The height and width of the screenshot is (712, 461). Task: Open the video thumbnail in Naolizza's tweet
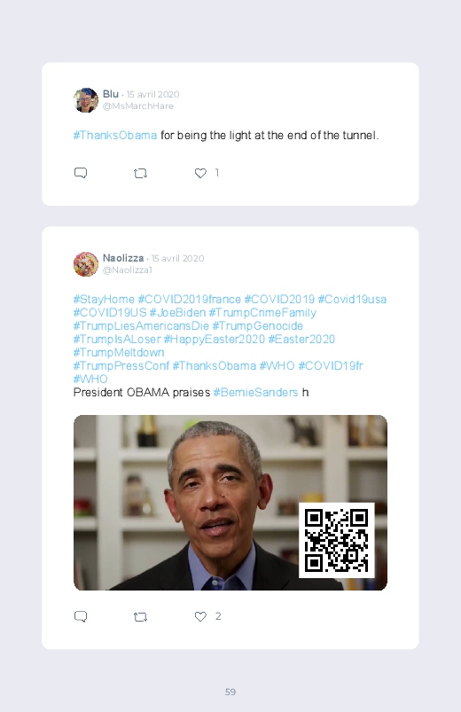(x=230, y=503)
